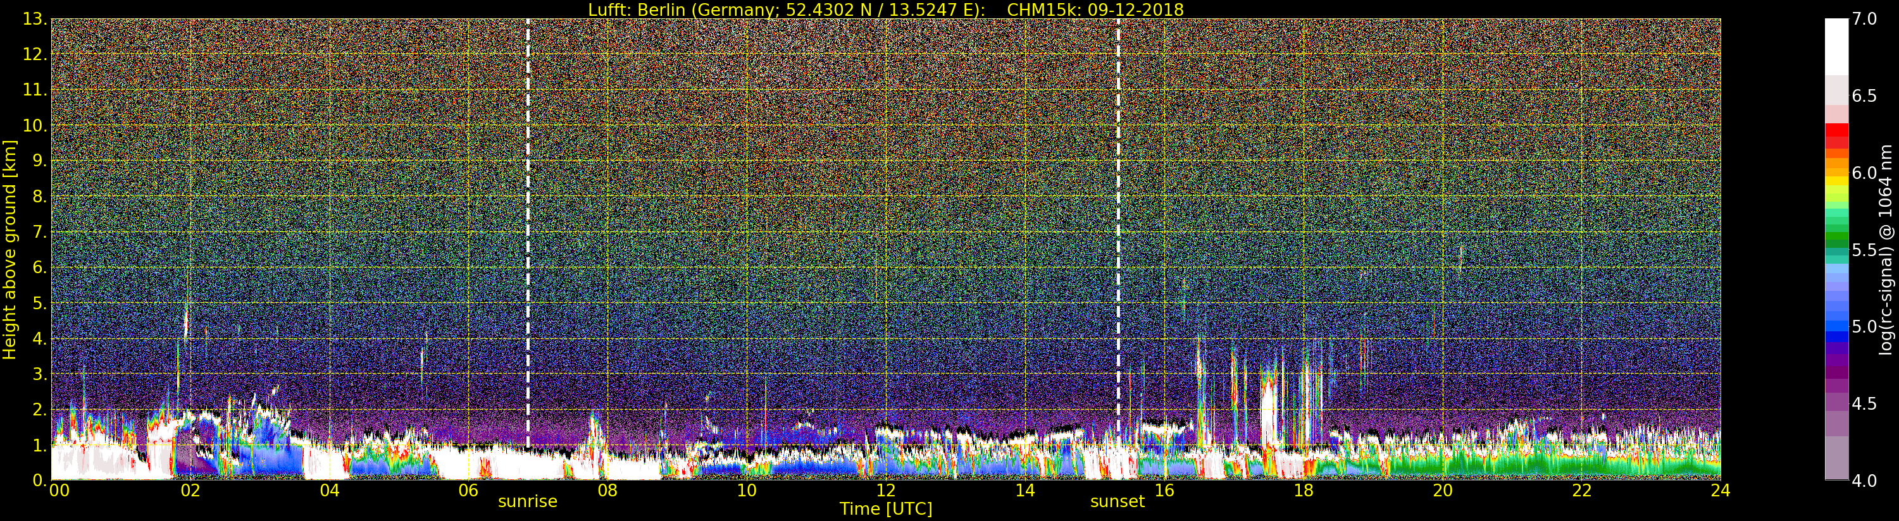
Task: Click the time axis tick '12'
Action: click(885, 491)
